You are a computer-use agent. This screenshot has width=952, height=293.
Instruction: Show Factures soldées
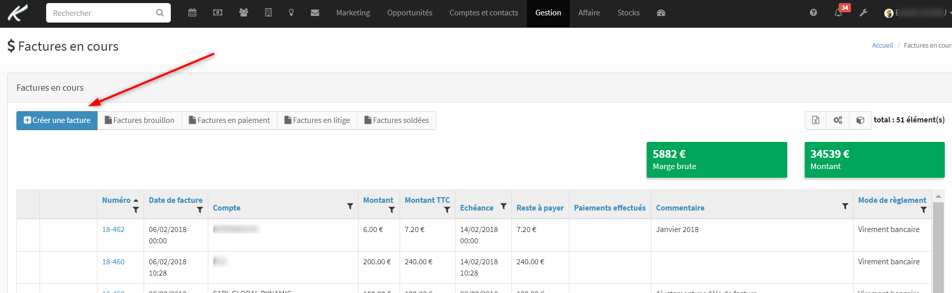pyautogui.click(x=396, y=120)
